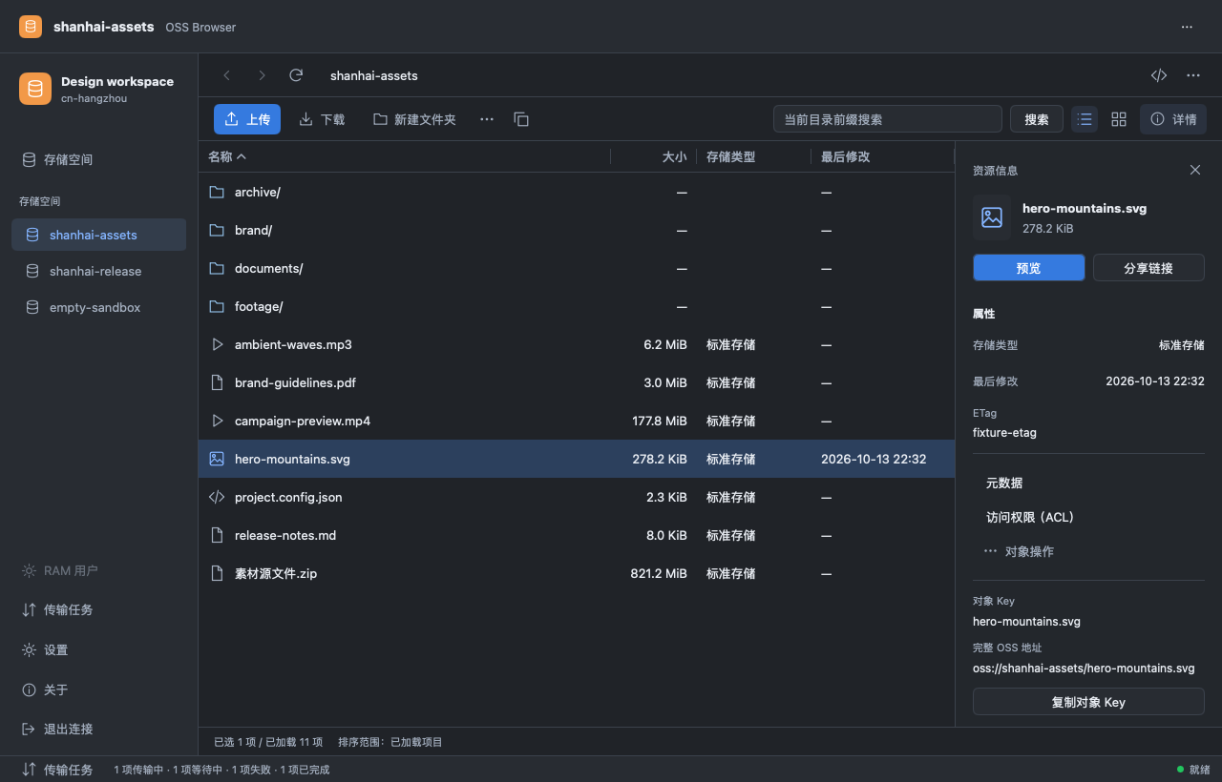Click the 上传 upload button

pyautogui.click(x=247, y=119)
